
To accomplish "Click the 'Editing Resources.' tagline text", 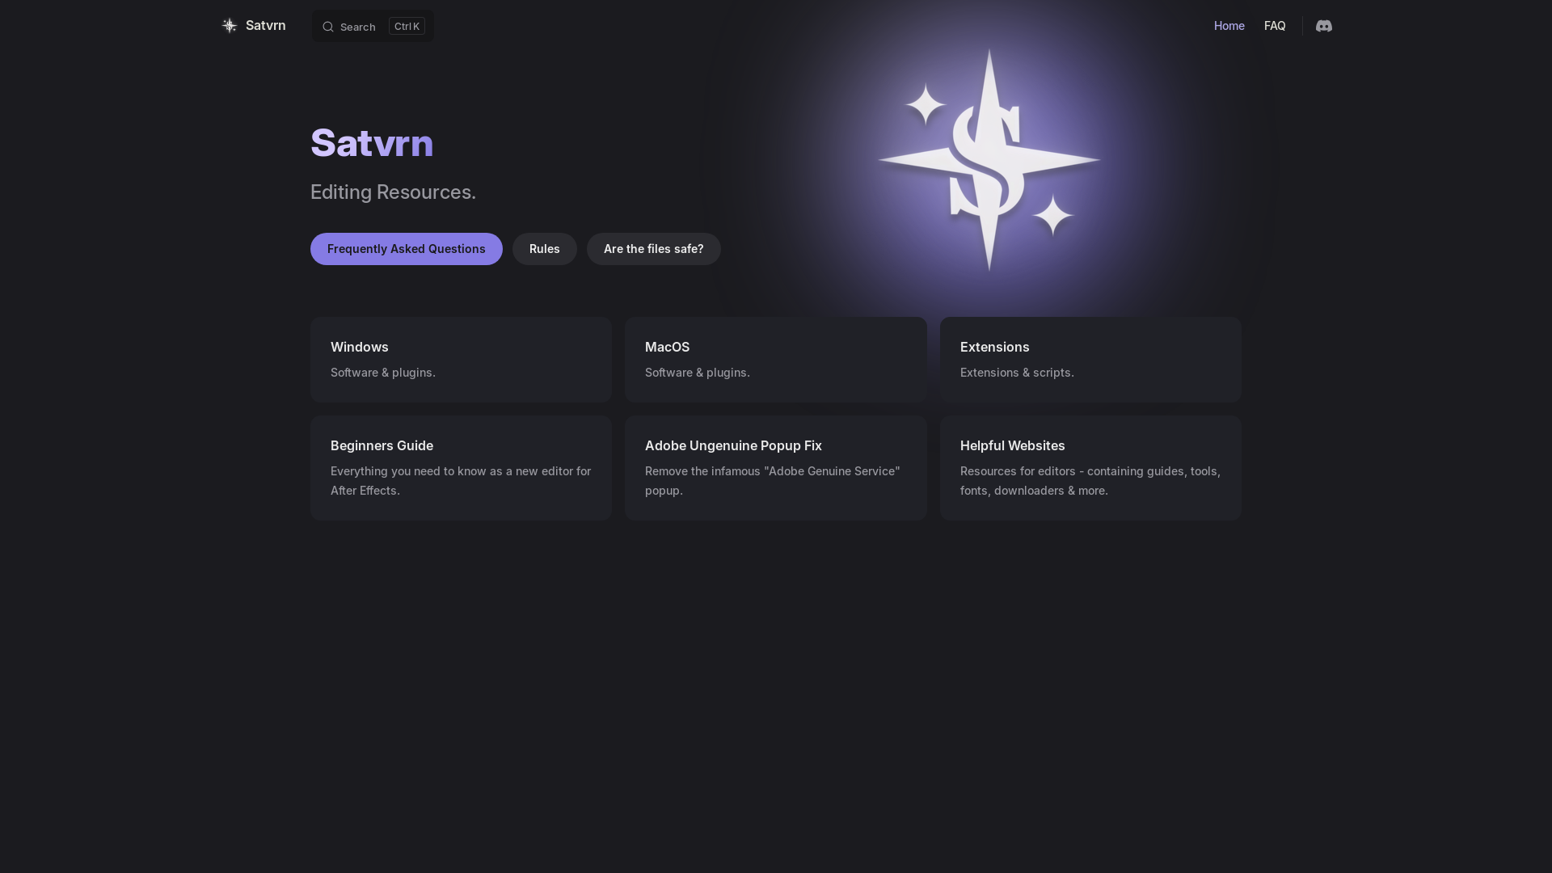I will point(393,192).
